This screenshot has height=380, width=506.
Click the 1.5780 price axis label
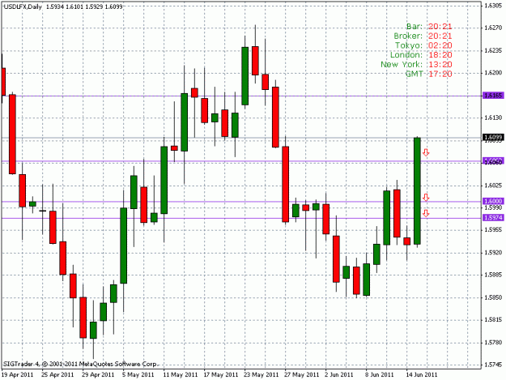(x=494, y=342)
